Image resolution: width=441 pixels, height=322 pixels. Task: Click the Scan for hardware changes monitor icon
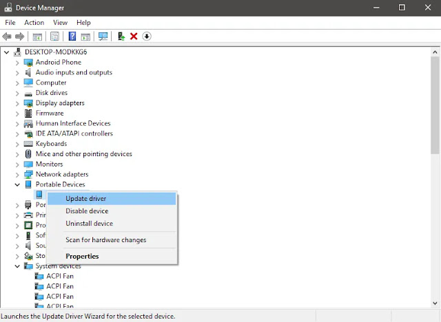click(103, 36)
